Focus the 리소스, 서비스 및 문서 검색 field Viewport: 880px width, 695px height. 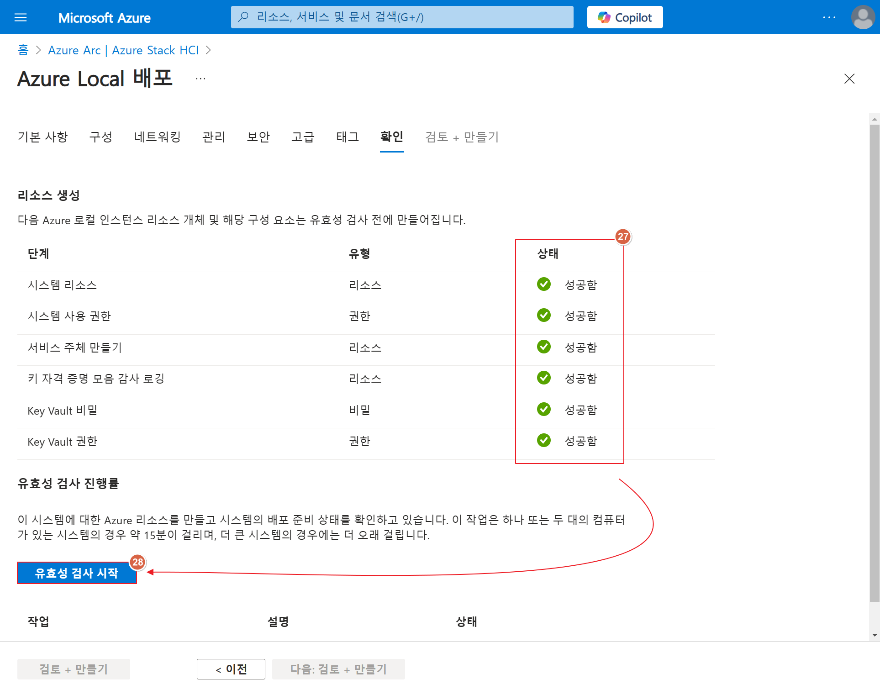[x=402, y=17]
